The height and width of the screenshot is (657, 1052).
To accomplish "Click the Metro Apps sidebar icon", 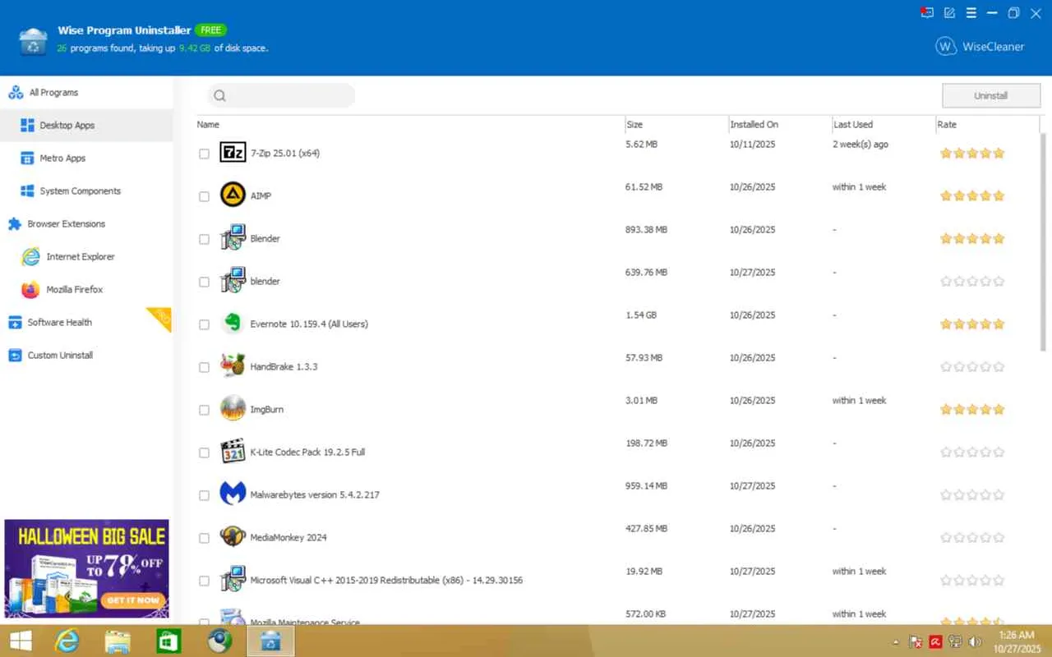I will tap(26, 159).
